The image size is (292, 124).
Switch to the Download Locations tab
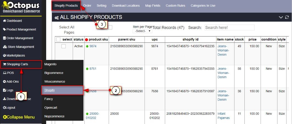pos(126,5)
